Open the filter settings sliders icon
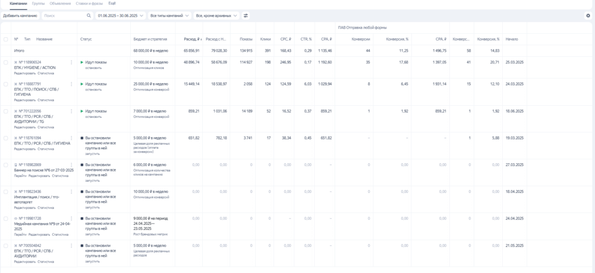Viewport: 595px width, 273px height. coord(245,16)
